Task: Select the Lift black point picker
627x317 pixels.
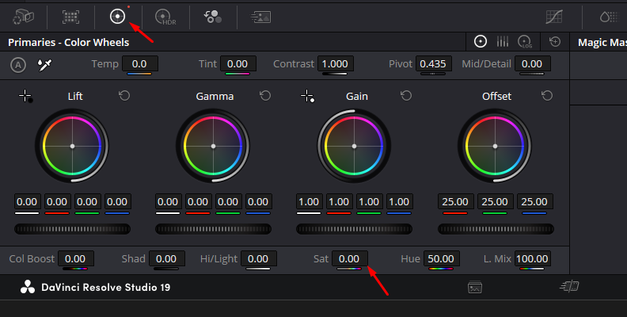Action: click(26, 97)
